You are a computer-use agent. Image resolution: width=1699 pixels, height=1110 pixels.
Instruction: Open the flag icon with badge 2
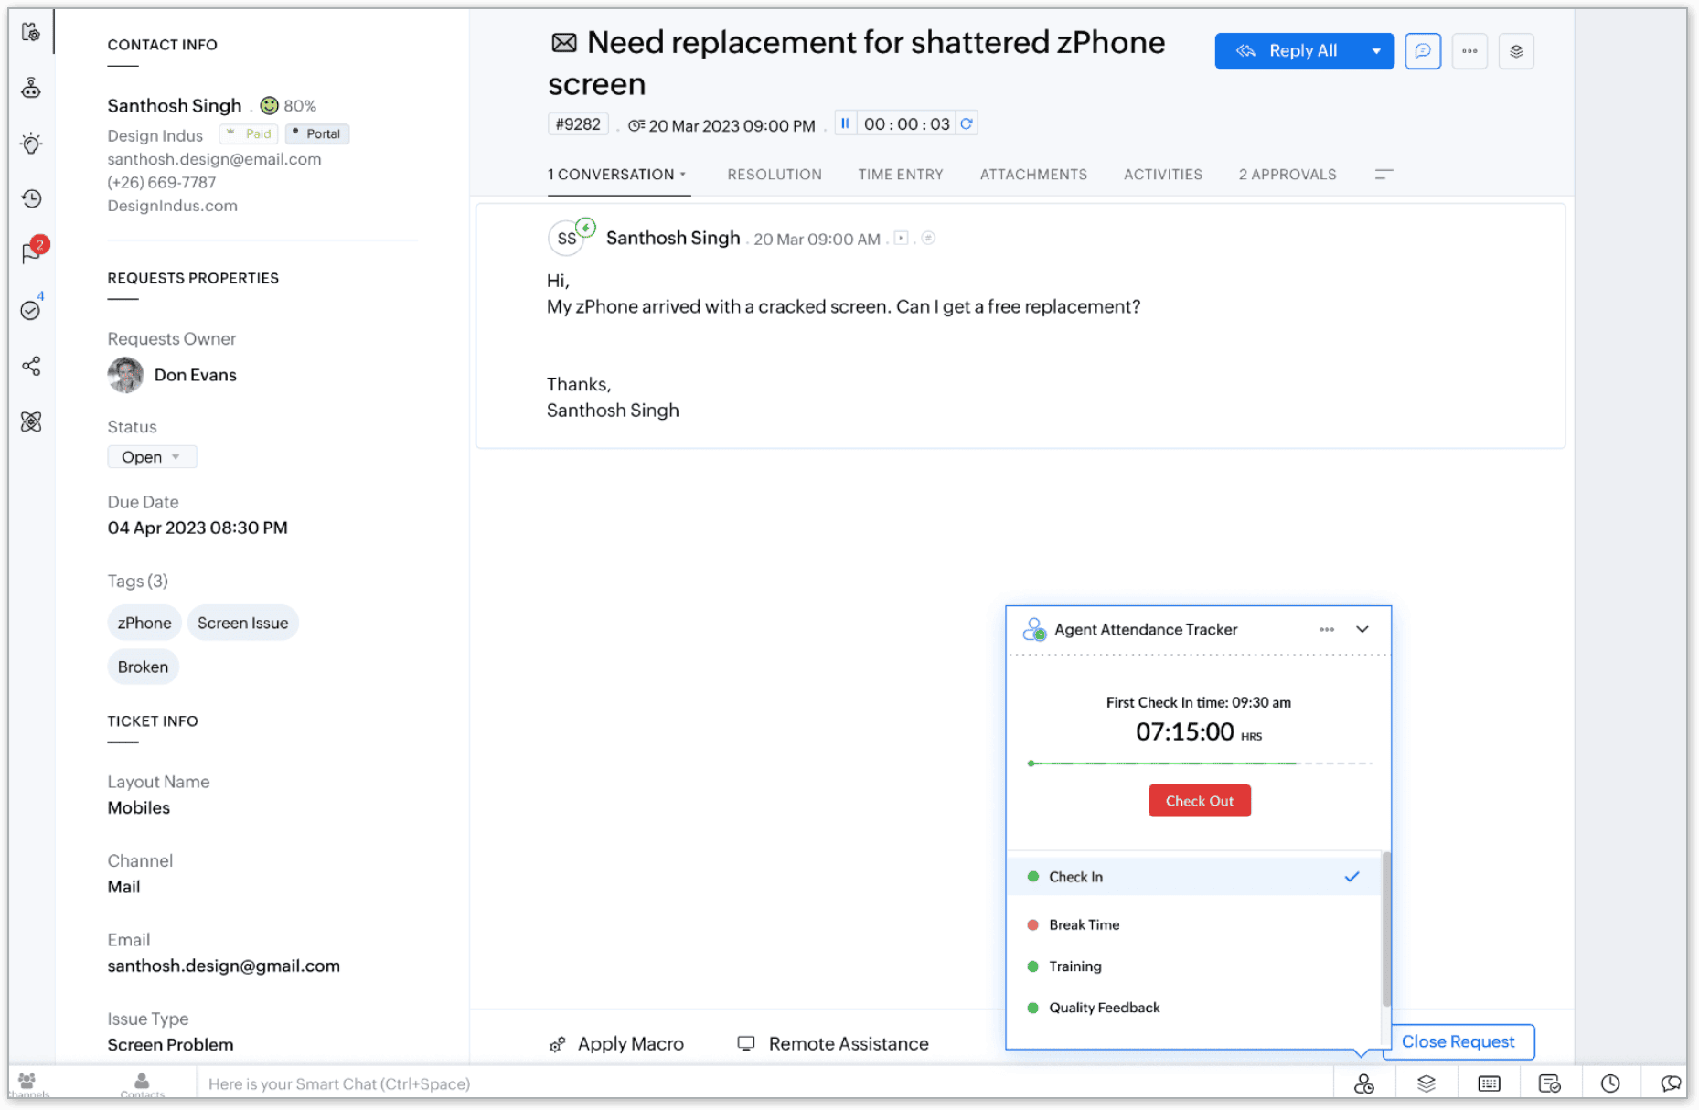point(33,252)
